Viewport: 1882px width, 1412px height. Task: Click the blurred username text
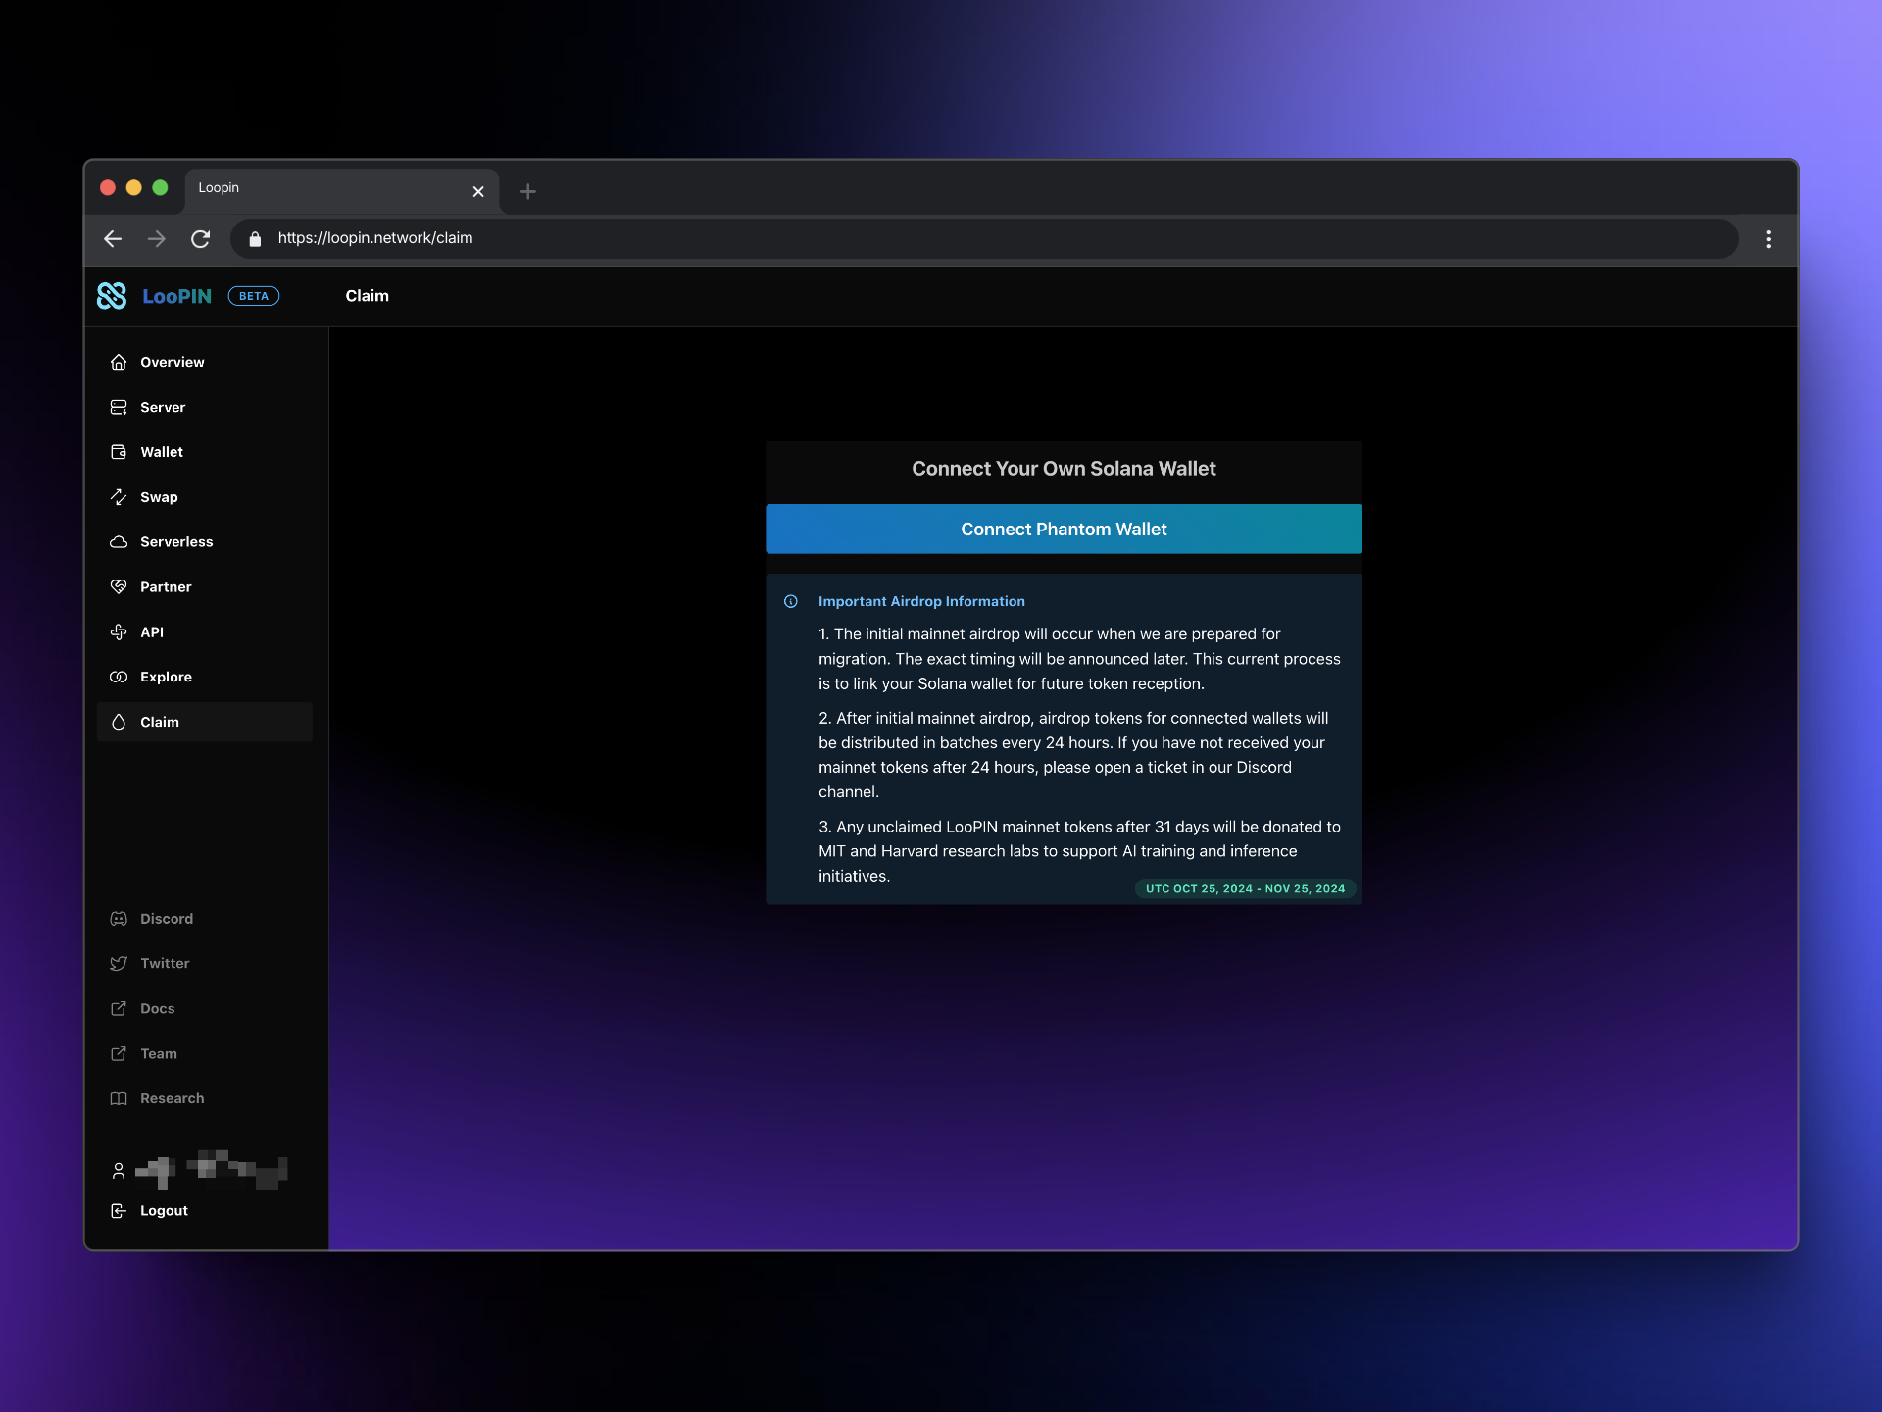[x=212, y=1170]
